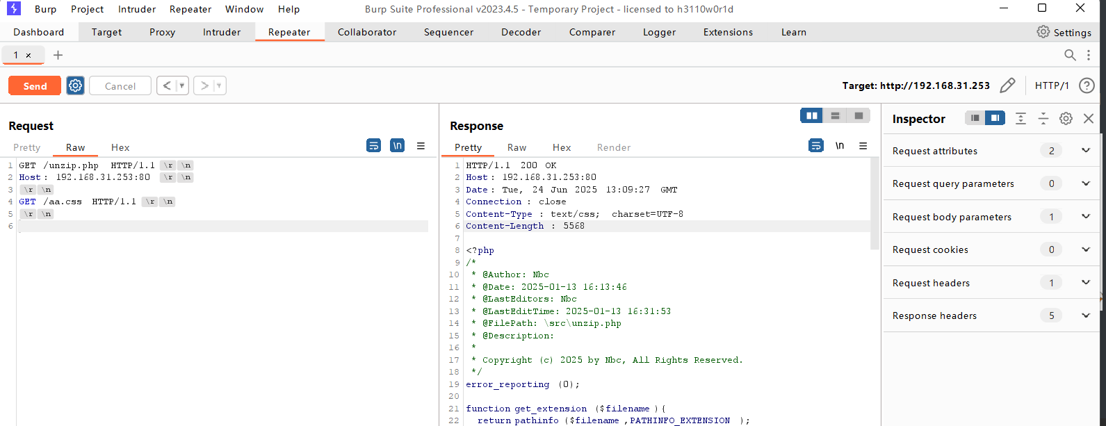Add a new Repeater tab with plus
The width and height of the screenshot is (1106, 426).
click(58, 55)
